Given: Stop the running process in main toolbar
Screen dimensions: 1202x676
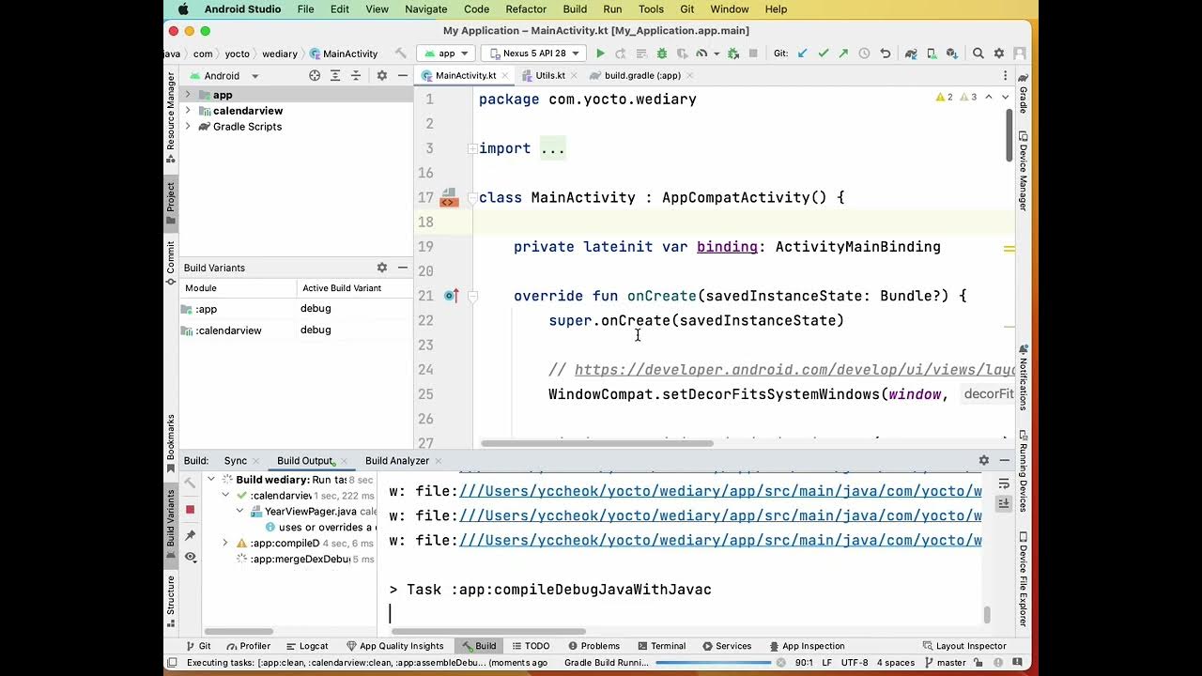Looking at the screenshot, I should coord(752,54).
